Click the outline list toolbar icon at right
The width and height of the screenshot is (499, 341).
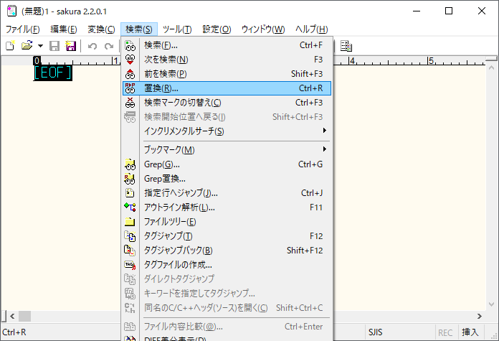(x=346, y=46)
